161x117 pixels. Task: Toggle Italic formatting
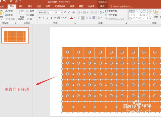pyautogui.click(x=43, y=18)
